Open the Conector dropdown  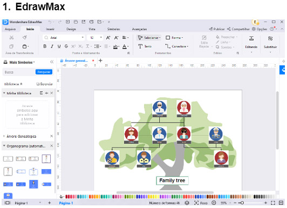pyautogui.click(x=176, y=46)
